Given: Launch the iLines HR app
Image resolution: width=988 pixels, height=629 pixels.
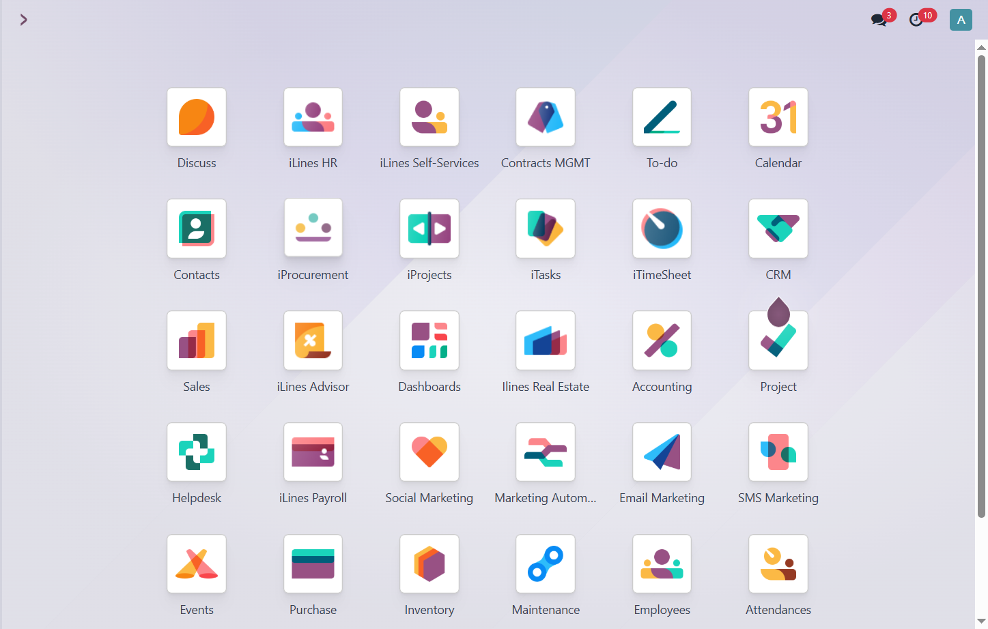Looking at the screenshot, I should 313,117.
